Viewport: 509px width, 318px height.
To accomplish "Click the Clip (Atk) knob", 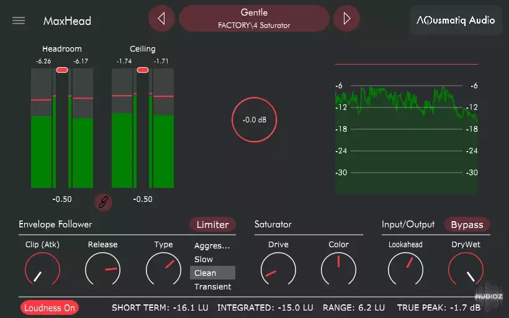I will [x=43, y=270].
